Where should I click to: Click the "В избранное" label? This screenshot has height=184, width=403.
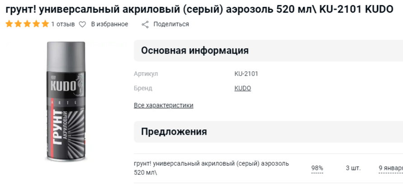click(x=109, y=24)
